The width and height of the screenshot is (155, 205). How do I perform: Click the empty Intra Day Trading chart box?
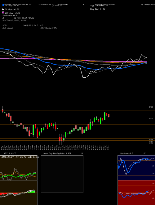click(x=62, y=174)
